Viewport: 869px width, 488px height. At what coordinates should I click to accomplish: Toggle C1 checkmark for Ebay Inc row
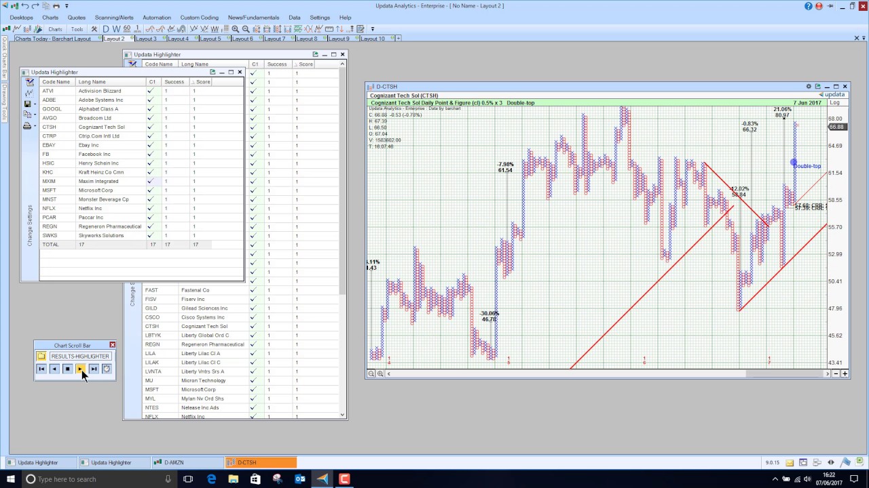[151, 145]
